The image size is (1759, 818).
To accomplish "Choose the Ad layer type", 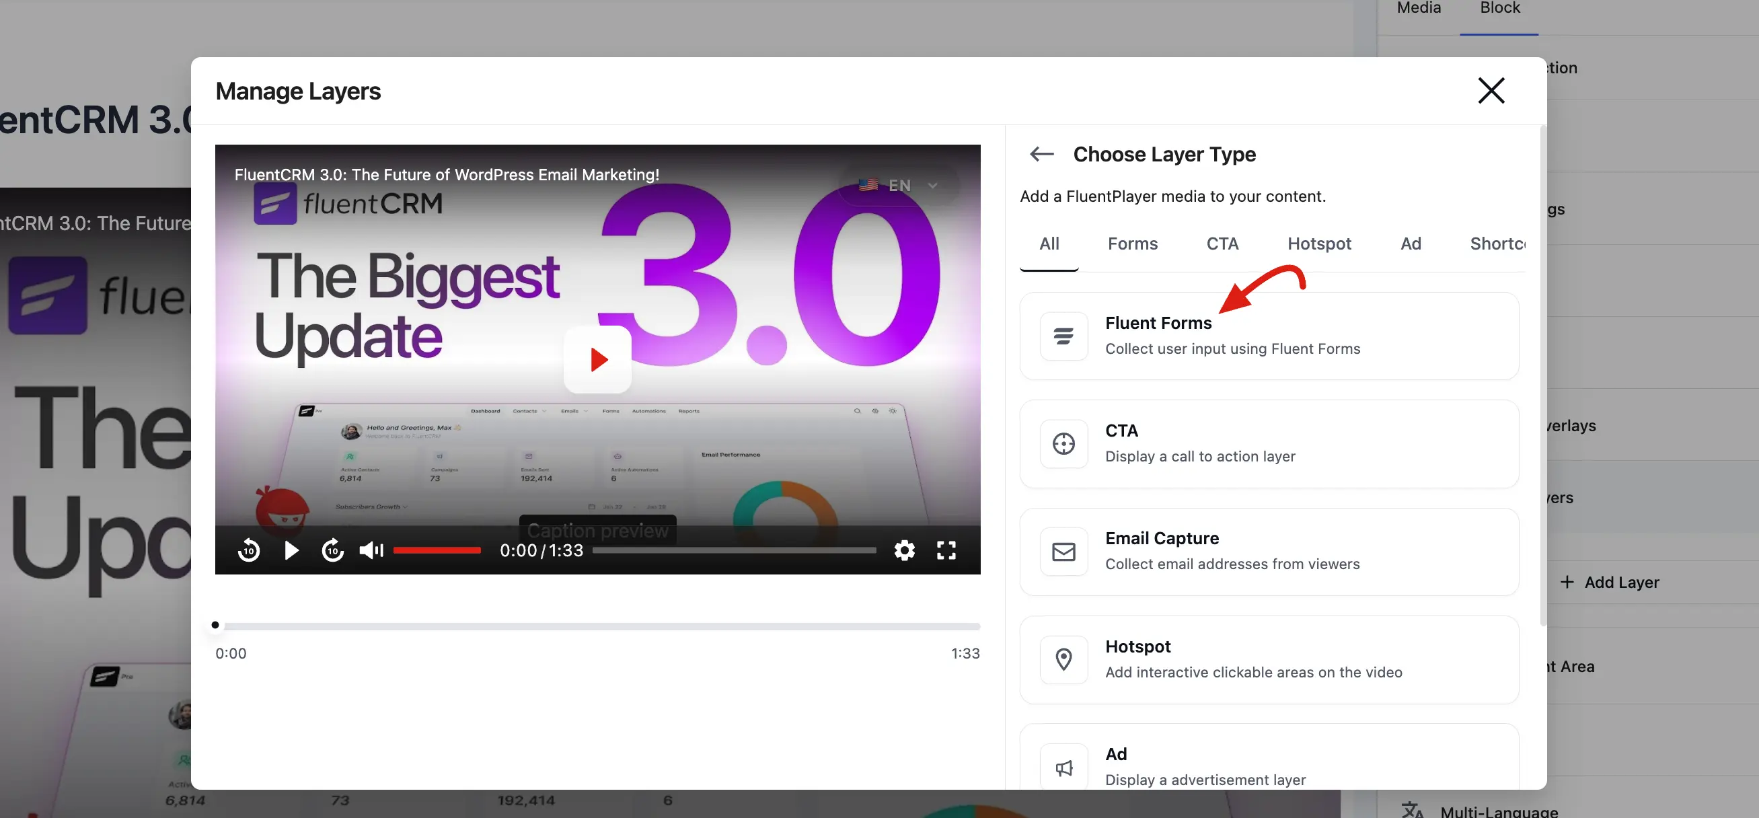I will (1269, 758).
